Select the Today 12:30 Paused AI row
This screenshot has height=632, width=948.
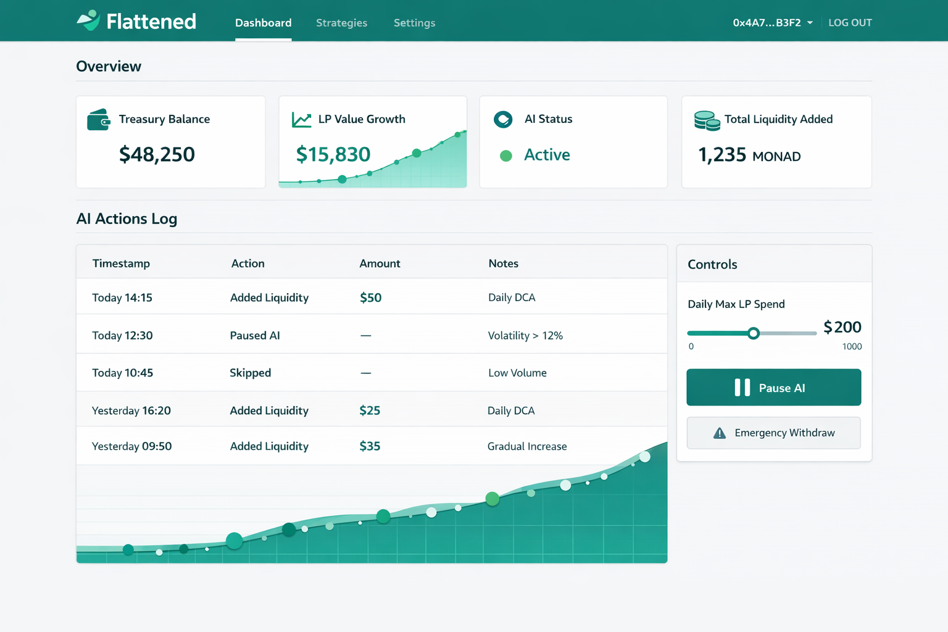(372, 335)
